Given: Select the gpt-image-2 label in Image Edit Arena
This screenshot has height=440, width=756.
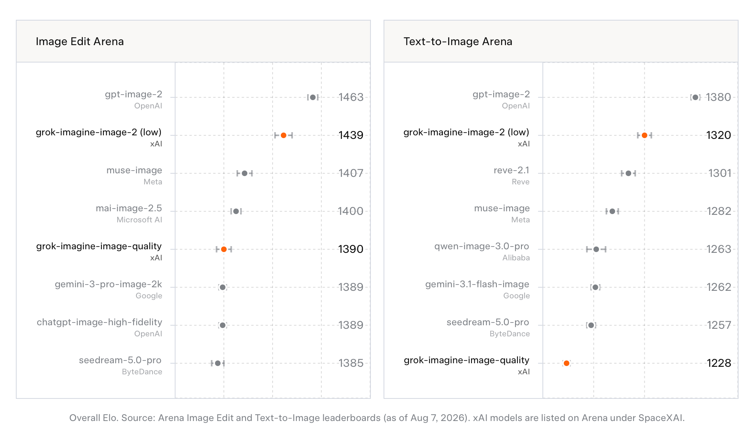Looking at the screenshot, I should 134,94.
